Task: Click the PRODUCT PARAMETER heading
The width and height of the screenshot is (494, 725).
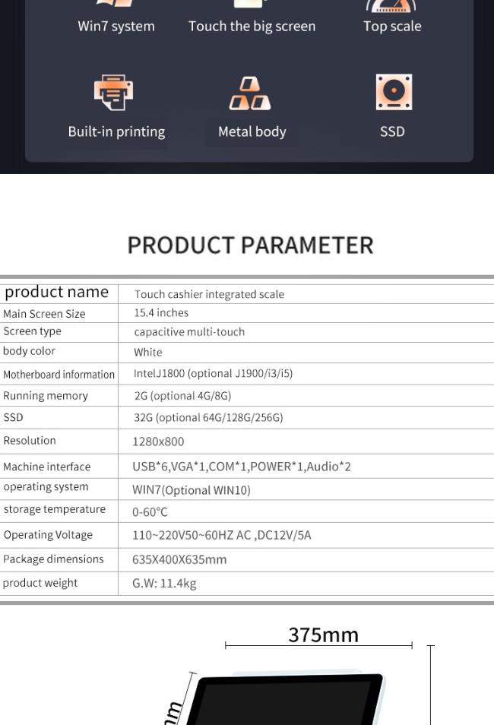Action: pyautogui.click(x=250, y=245)
